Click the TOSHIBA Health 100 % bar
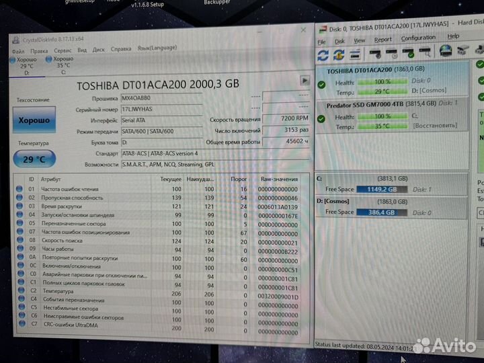Screen dimensions: 484x363 coord(382,82)
